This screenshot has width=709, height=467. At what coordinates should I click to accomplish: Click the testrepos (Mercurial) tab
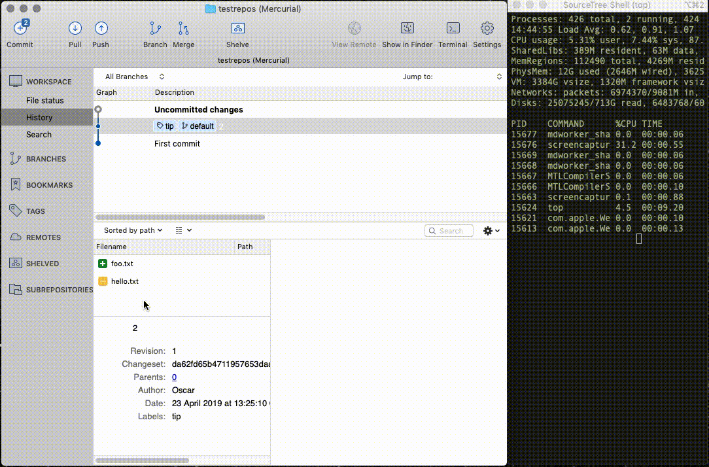(x=254, y=61)
